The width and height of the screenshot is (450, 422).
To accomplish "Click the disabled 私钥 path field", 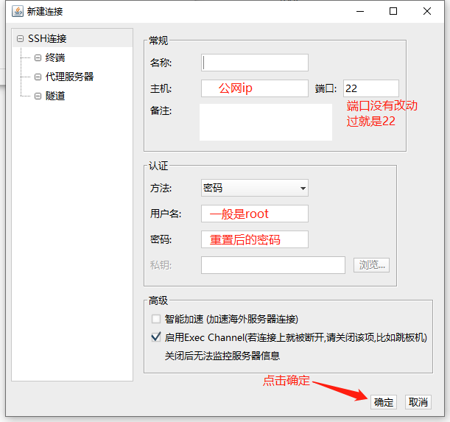I will (x=273, y=265).
